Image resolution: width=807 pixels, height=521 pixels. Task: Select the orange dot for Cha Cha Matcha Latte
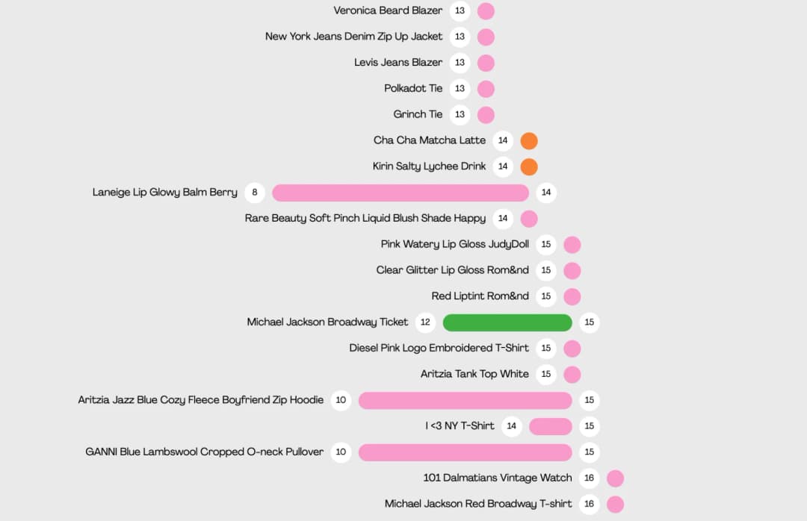click(529, 140)
